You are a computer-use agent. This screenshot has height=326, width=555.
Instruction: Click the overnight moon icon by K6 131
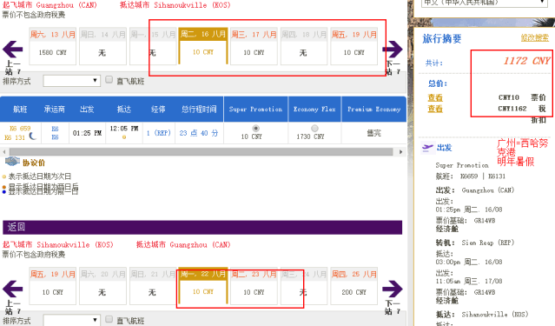coord(32,136)
